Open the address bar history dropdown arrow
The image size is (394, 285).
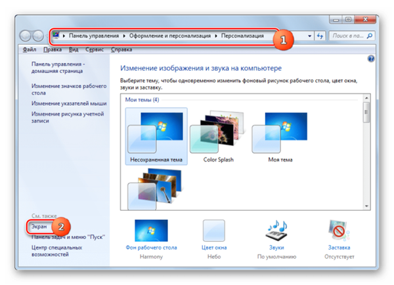(309, 36)
